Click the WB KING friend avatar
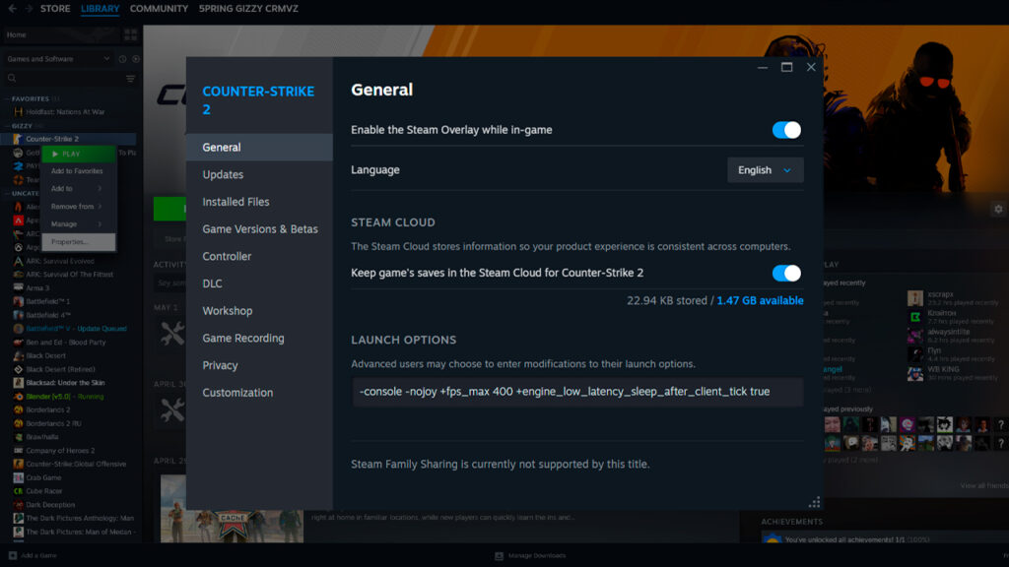This screenshot has height=567, width=1009. click(x=915, y=373)
